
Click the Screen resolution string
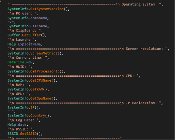click(x=88, y=49)
